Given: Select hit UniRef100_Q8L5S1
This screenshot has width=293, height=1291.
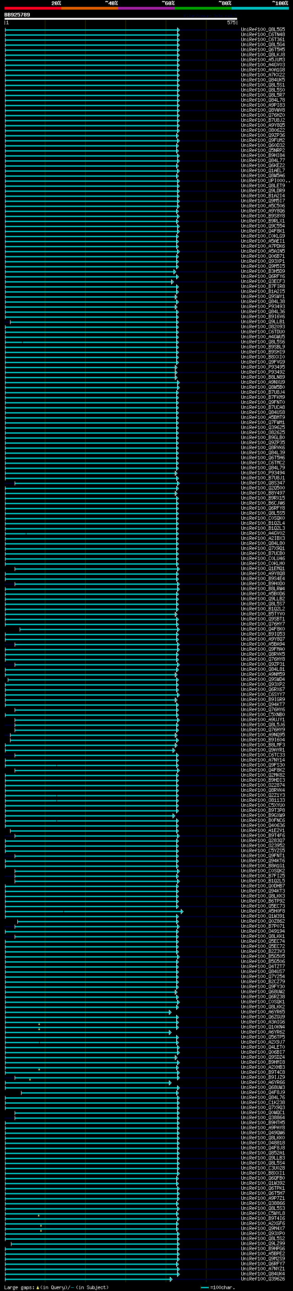Looking at the screenshot, I should [263, 85].
